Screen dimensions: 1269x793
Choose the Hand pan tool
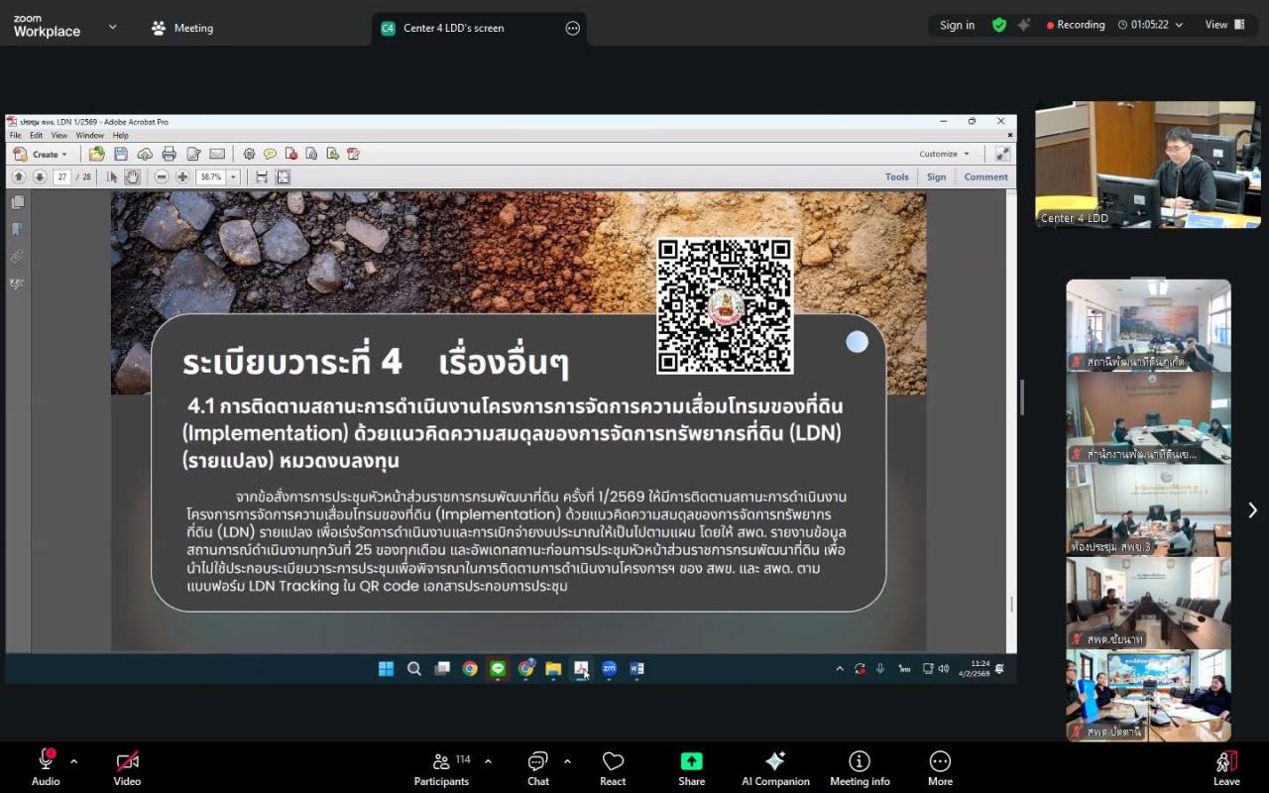131,176
